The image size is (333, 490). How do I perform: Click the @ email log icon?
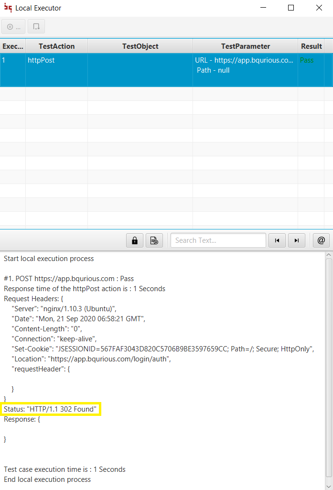[x=321, y=240]
